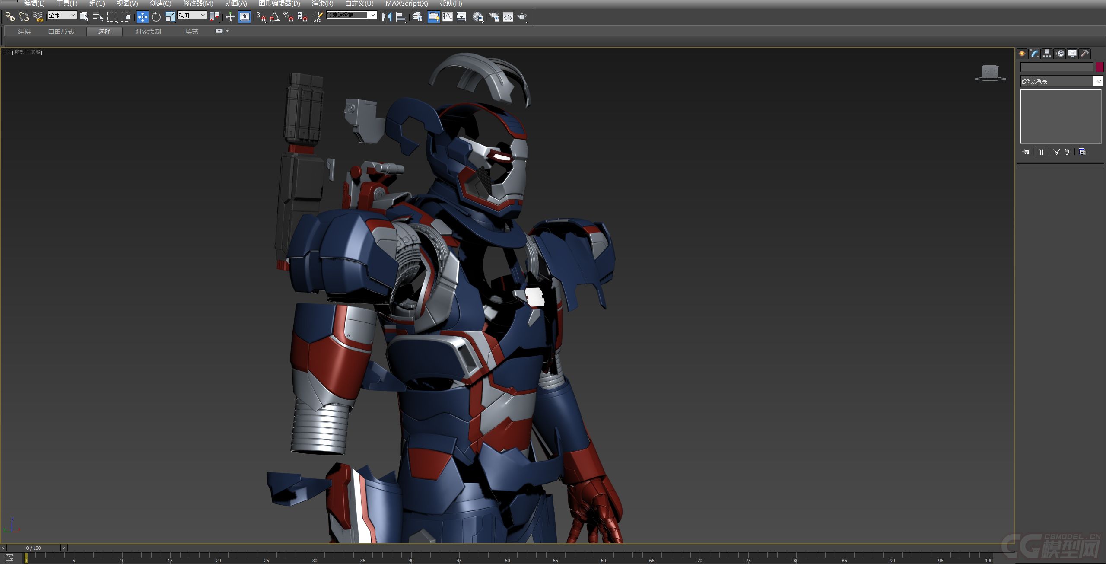Open the Render Setup dialog

pyautogui.click(x=494, y=17)
